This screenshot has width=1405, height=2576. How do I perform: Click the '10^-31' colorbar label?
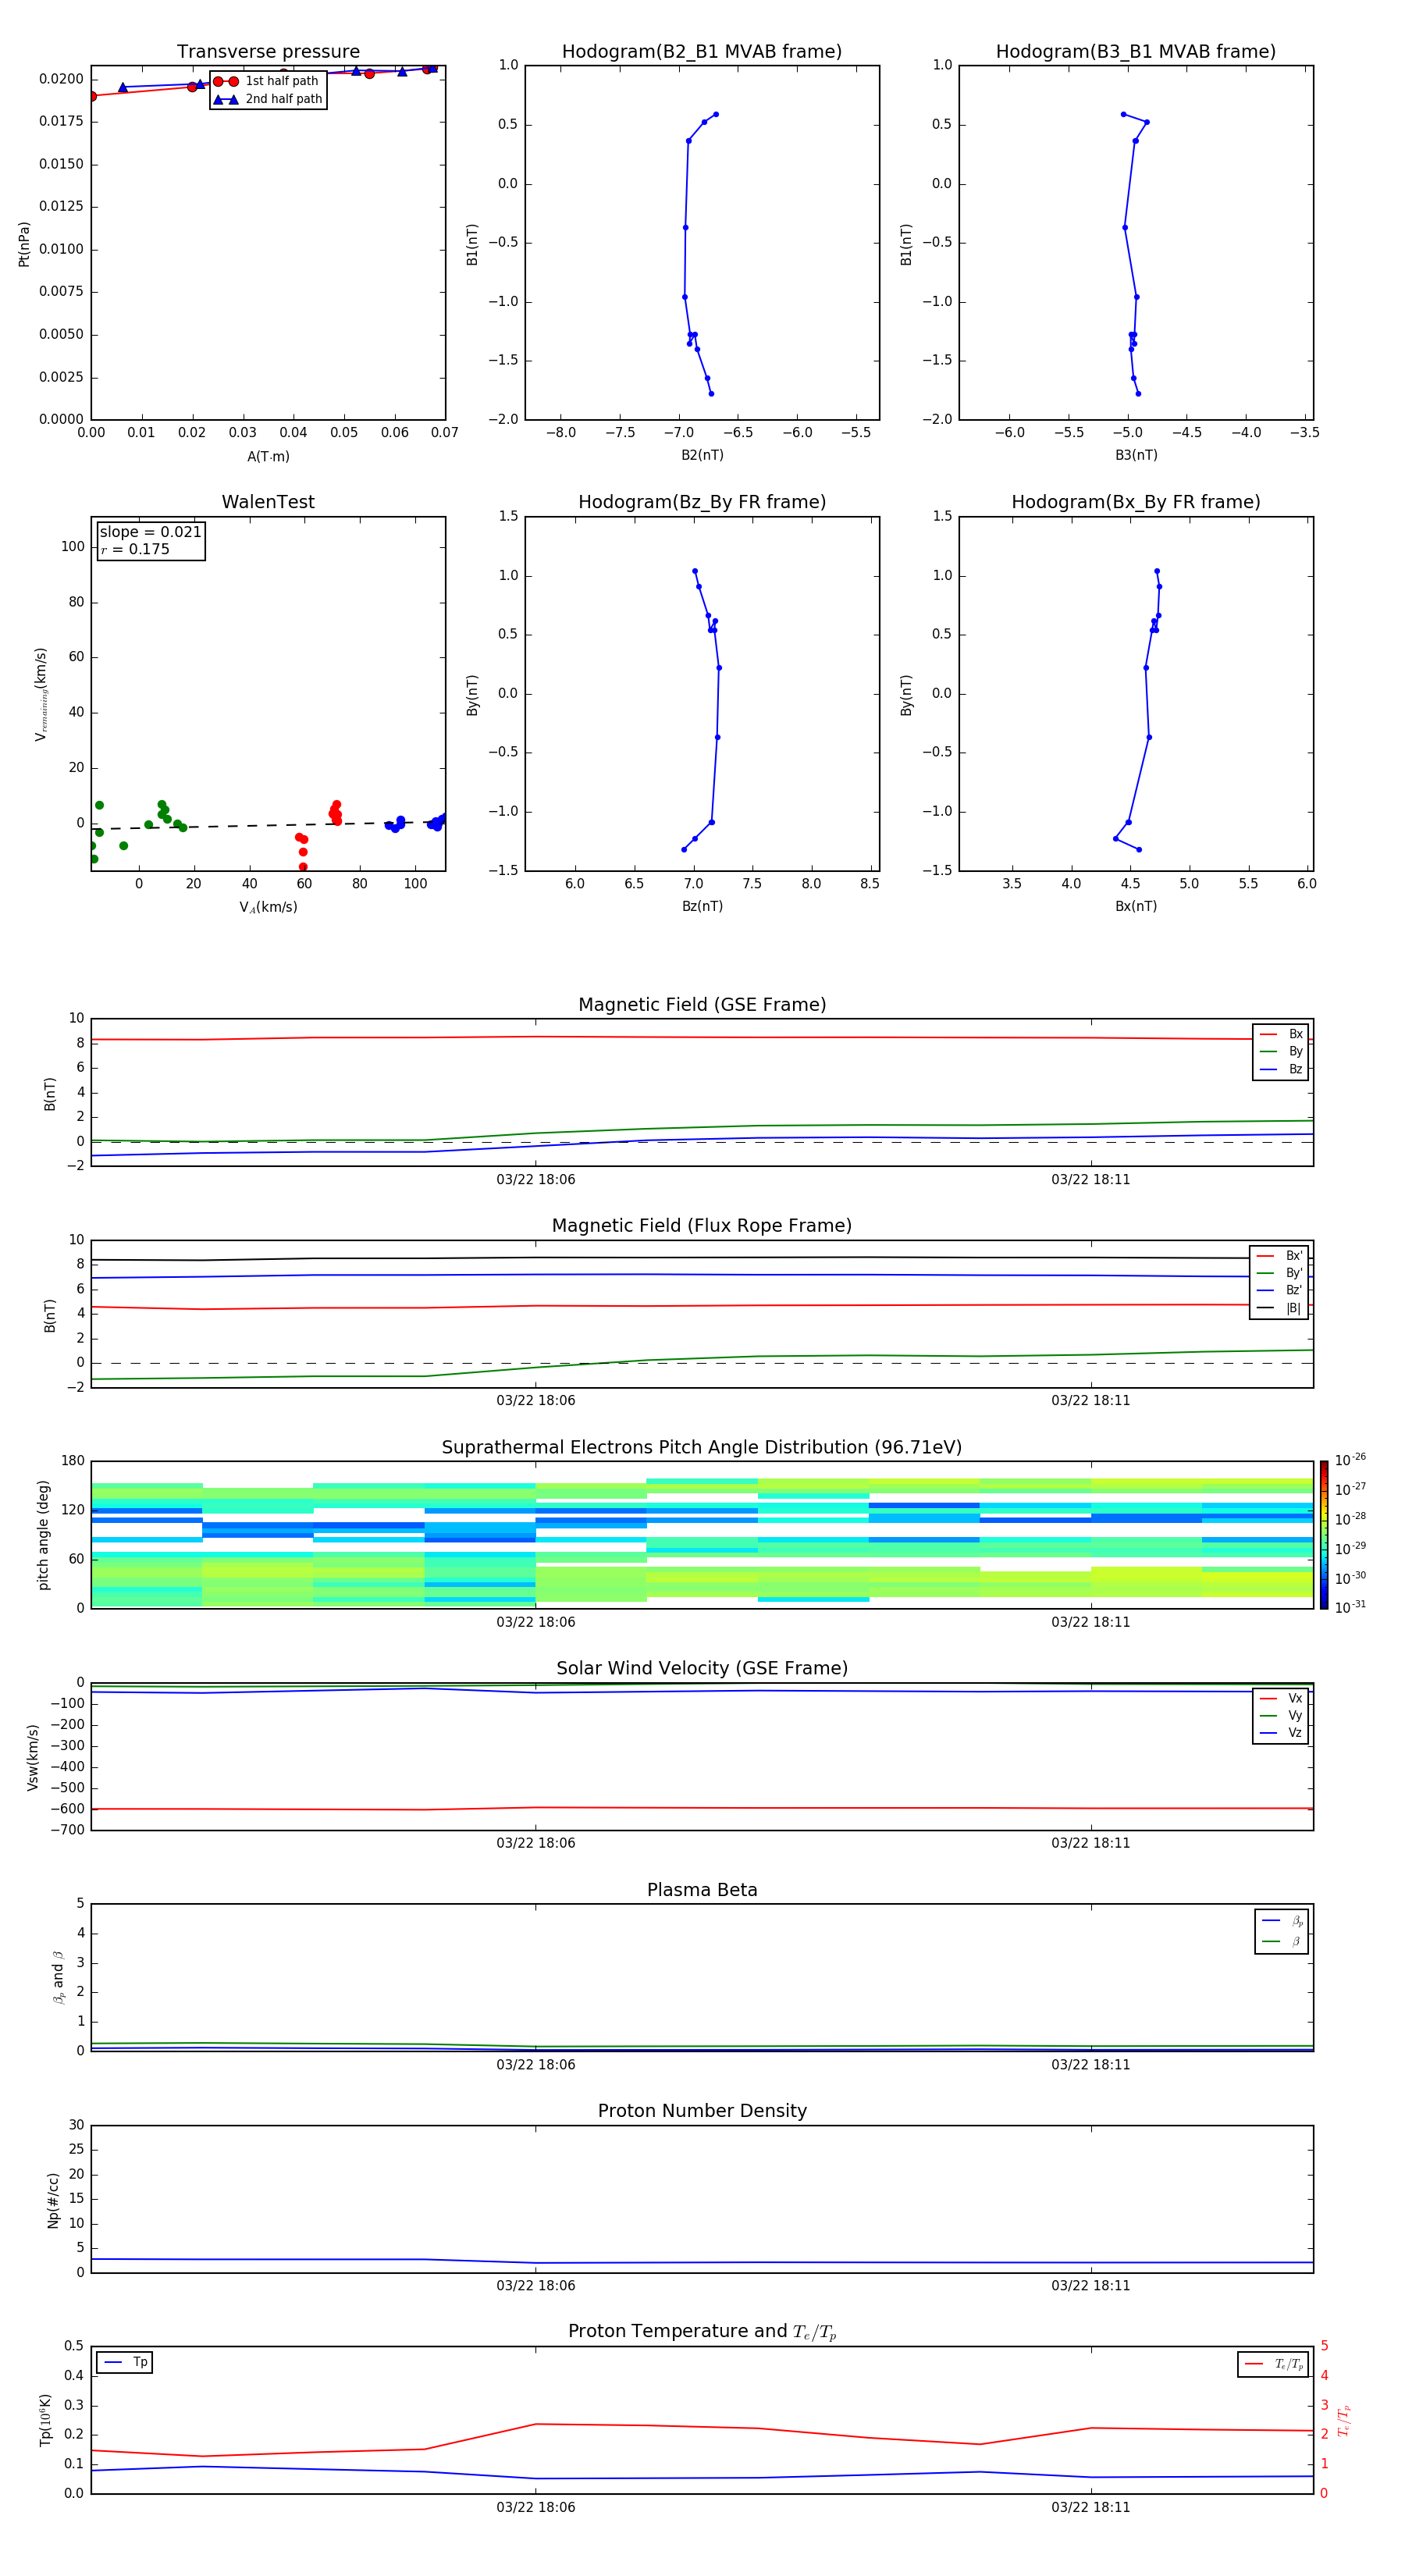click(1350, 1608)
